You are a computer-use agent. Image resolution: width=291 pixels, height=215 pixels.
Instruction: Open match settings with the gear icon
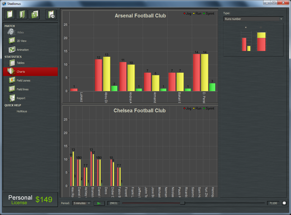[51, 14]
